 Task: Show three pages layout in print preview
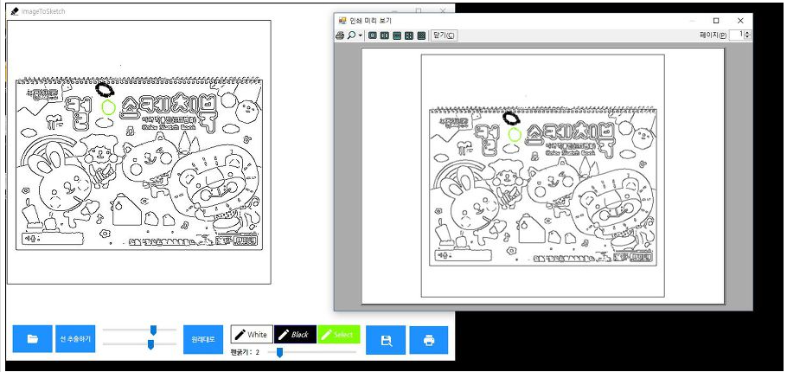pyautogui.click(x=396, y=35)
